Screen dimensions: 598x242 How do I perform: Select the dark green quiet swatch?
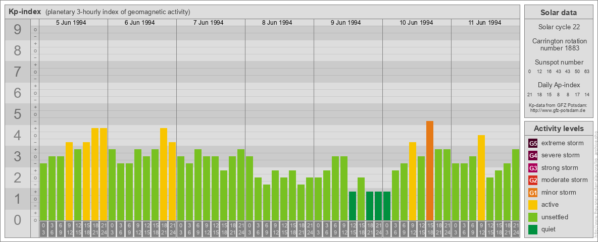533,229
